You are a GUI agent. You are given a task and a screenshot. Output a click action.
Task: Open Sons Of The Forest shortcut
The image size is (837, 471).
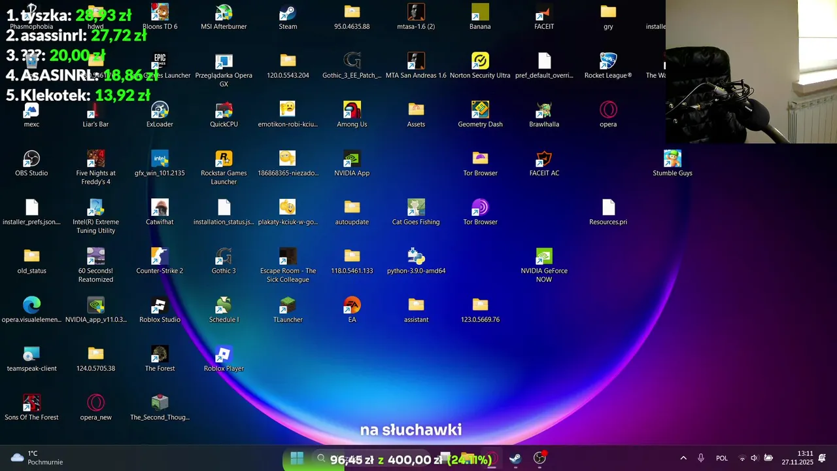[x=31, y=408]
